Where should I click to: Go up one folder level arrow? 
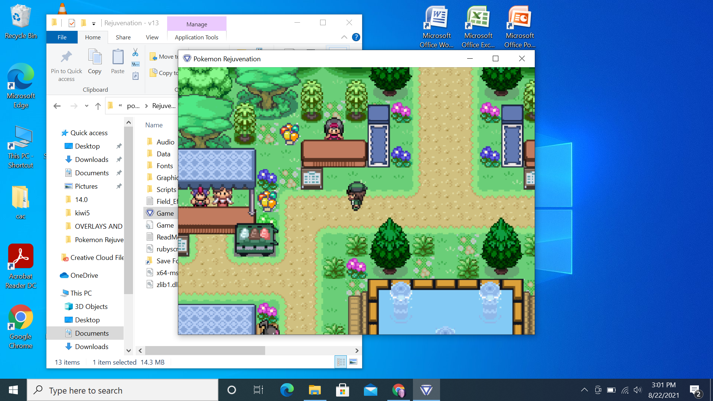(98, 106)
